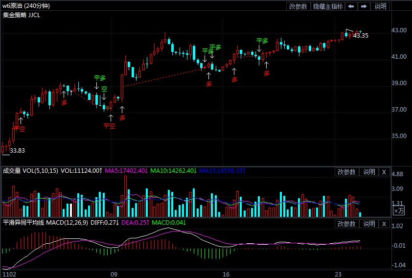The height and width of the screenshot is (278, 412).
Task: Click 说明 in the volume panel
Action: 368,172
